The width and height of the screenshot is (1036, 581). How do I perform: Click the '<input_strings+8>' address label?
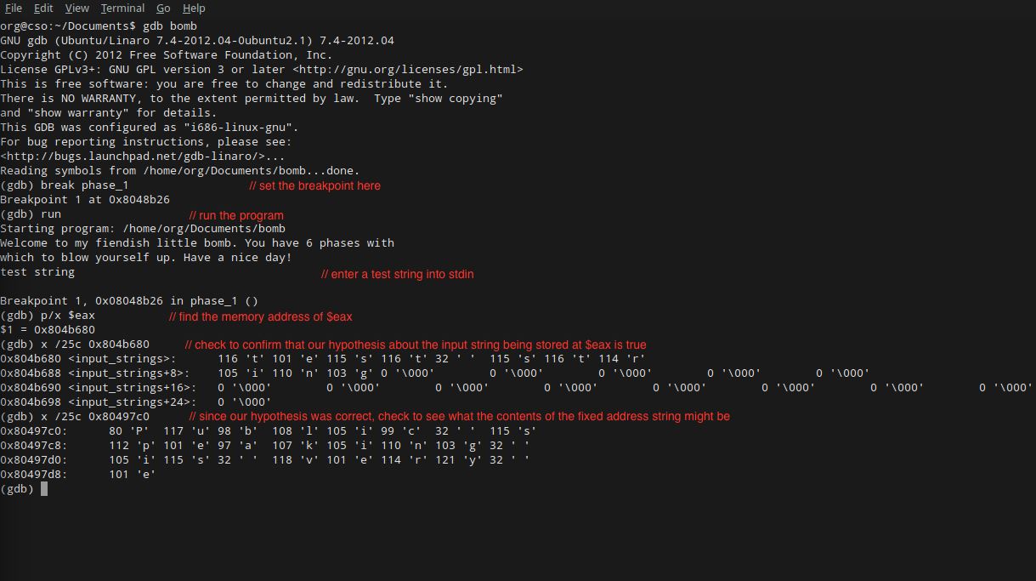tap(129, 373)
